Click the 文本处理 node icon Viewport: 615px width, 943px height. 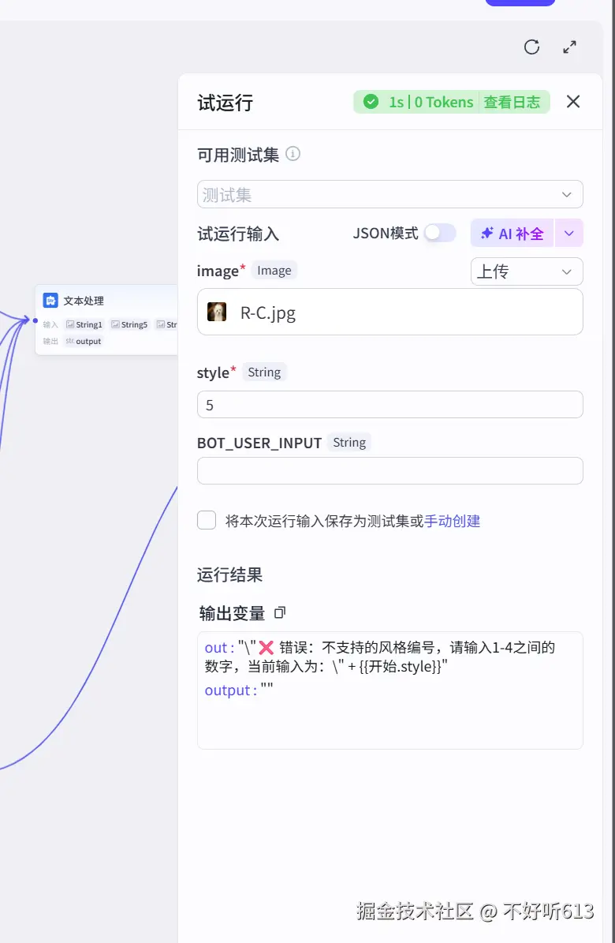point(50,300)
